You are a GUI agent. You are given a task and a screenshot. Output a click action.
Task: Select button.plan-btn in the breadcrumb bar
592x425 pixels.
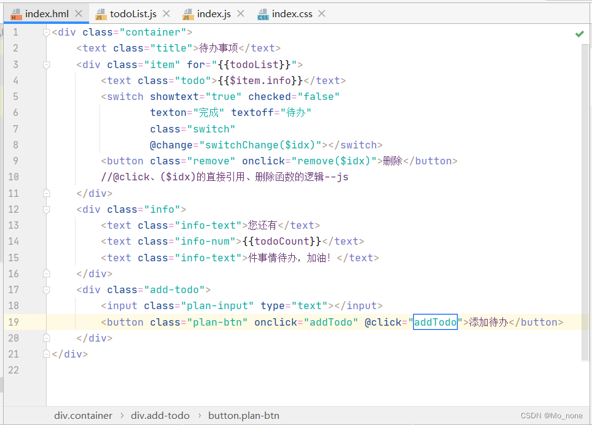tap(244, 416)
